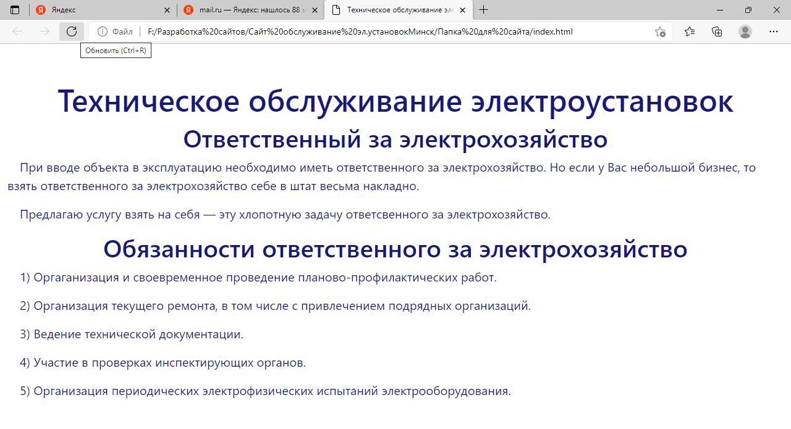
Task: Click the forward navigation arrow
Action: (x=44, y=31)
